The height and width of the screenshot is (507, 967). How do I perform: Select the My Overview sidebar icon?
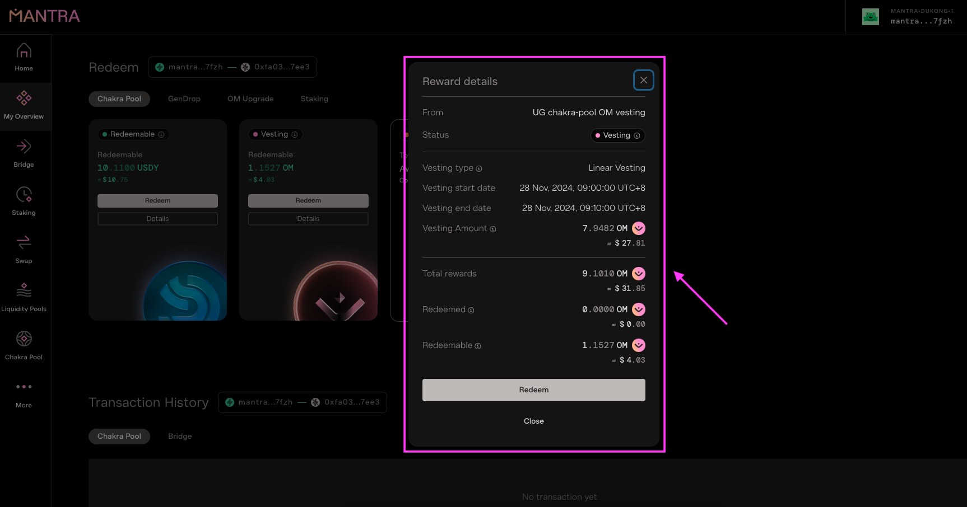point(24,106)
